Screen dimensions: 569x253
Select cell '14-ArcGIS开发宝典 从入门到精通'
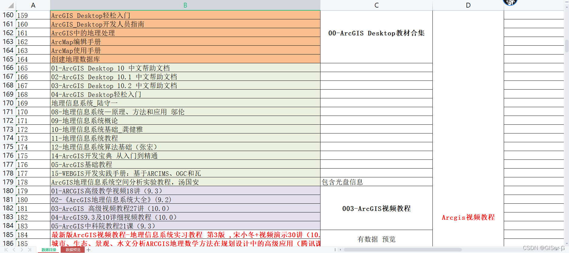185,156
